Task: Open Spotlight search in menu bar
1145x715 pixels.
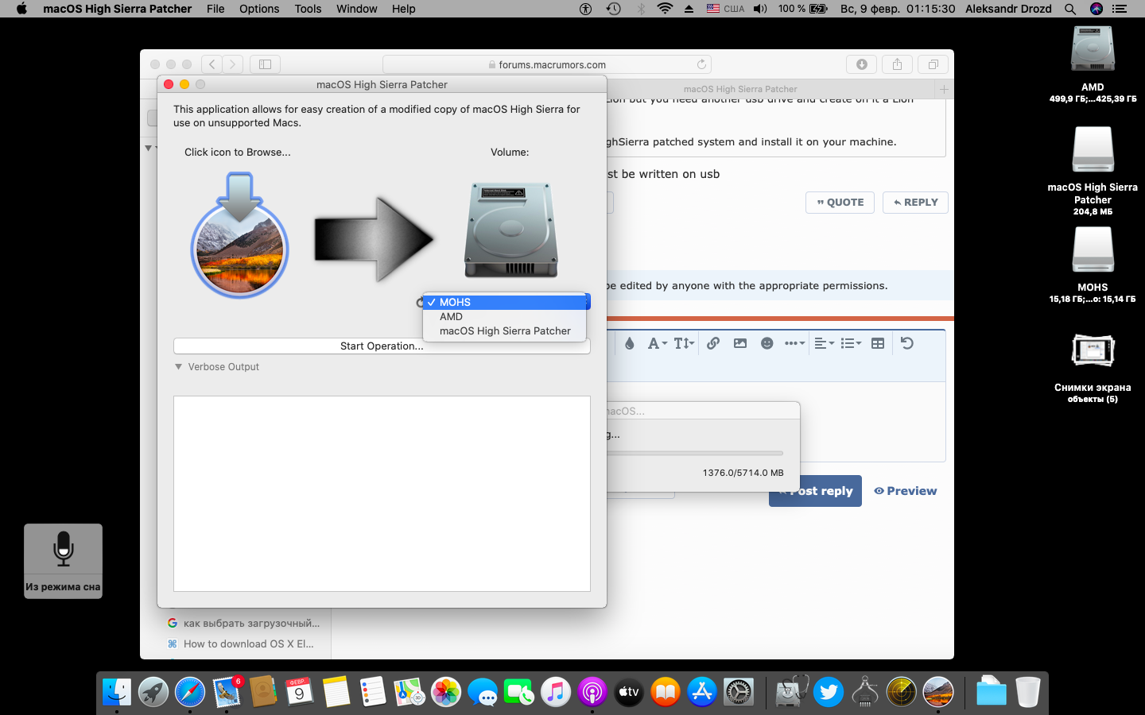Action: 1070,9
